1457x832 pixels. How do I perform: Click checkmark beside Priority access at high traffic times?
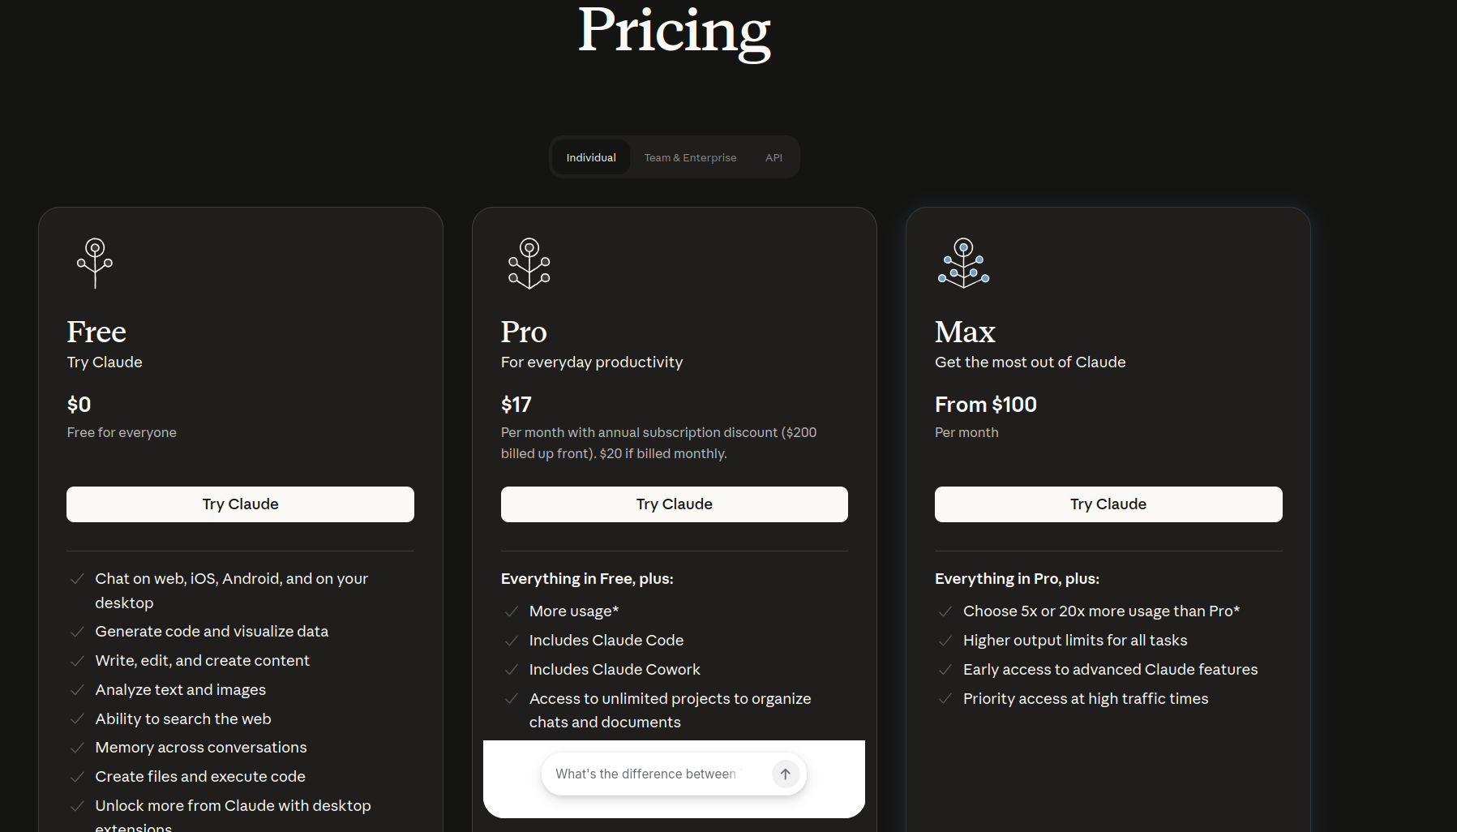pos(945,699)
